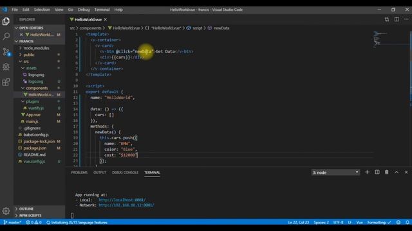Image resolution: width=412 pixels, height=231 pixels.
Task: Select the terminal instance dropdown '3: node'
Action: [335, 173]
